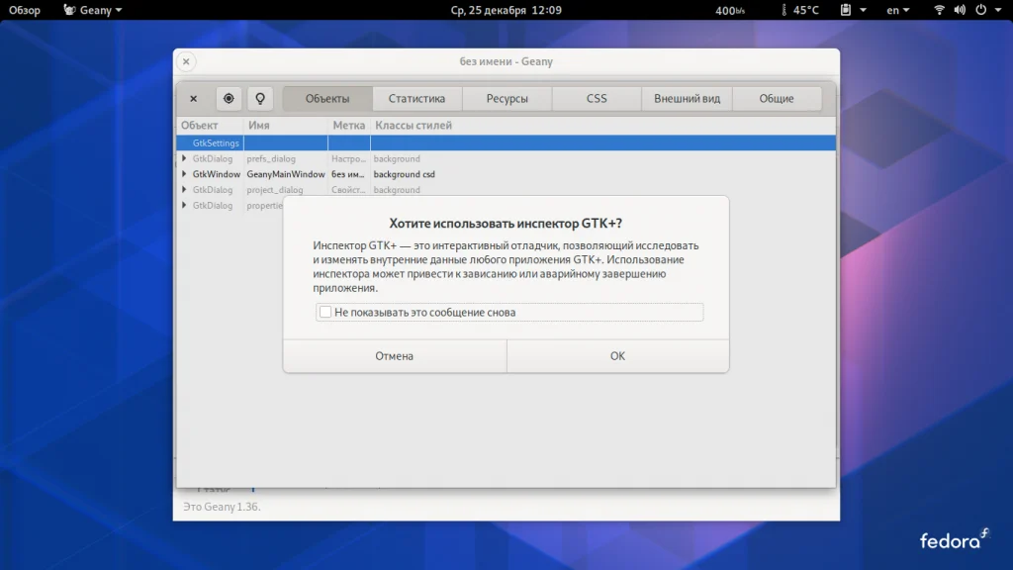Select the GtkSettings row
This screenshot has height=570, width=1013.
coord(506,142)
